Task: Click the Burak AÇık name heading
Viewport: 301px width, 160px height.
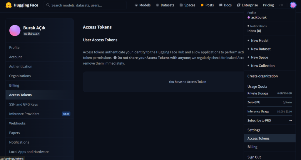Action: (34, 28)
